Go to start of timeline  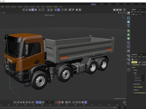(15, 102)
